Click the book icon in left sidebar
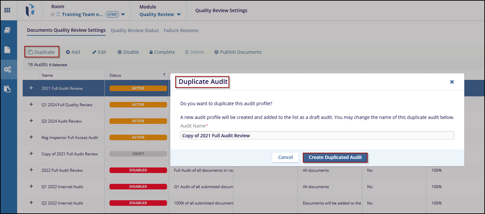This screenshot has height=214, width=485. [x=7, y=30]
